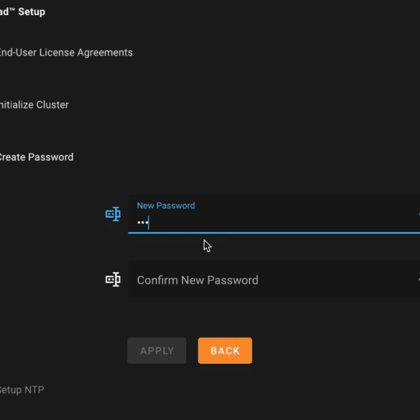
Task: Expand the Setup NTP section
Action: pyautogui.click(x=22, y=390)
